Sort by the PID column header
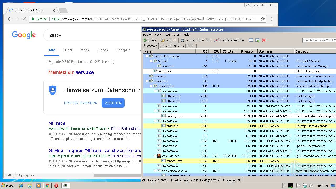Screen dimensions: 336x189 point(202,51)
